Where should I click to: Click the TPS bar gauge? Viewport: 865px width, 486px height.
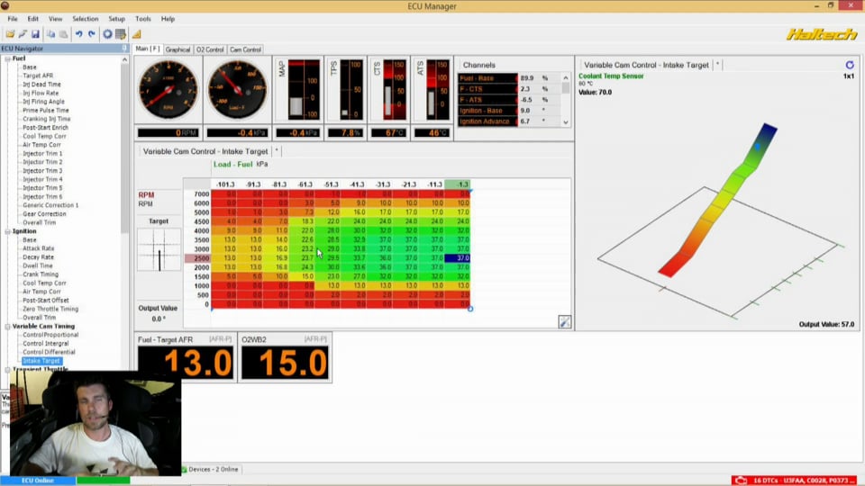(345, 90)
